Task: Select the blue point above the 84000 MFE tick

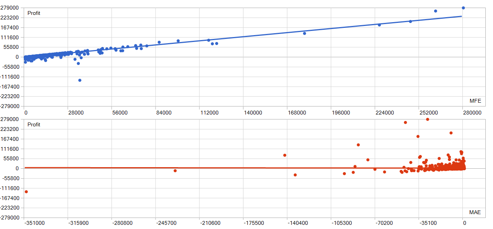Action: (x=159, y=42)
